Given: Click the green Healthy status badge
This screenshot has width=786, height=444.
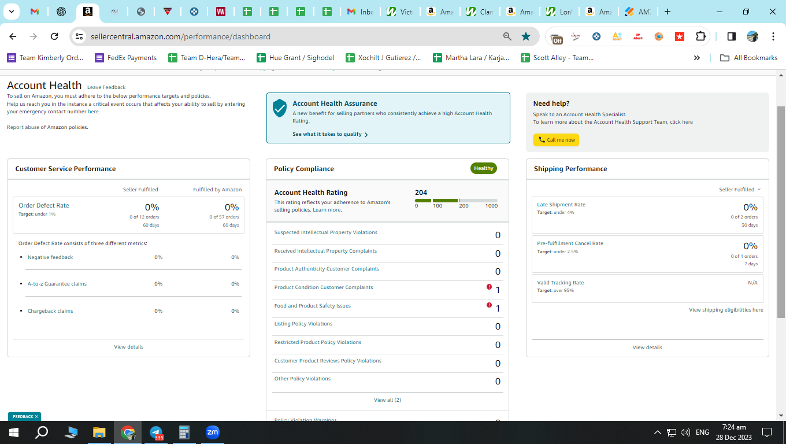Looking at the screenshot, I should [x=484, y=168].
